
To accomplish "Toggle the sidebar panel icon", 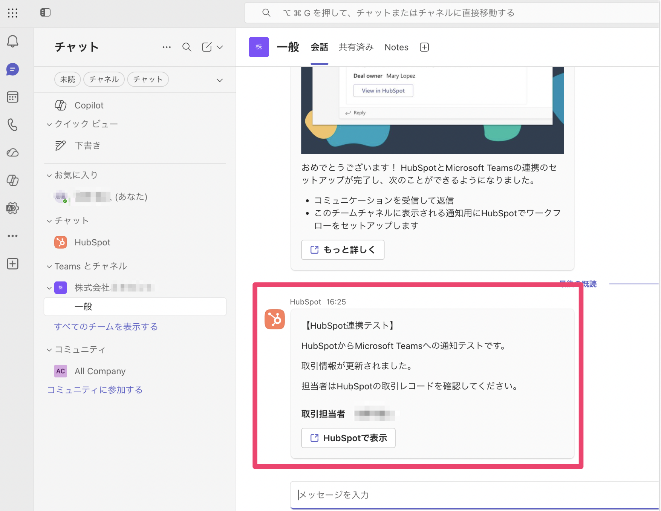I will (x=45, y=12).
